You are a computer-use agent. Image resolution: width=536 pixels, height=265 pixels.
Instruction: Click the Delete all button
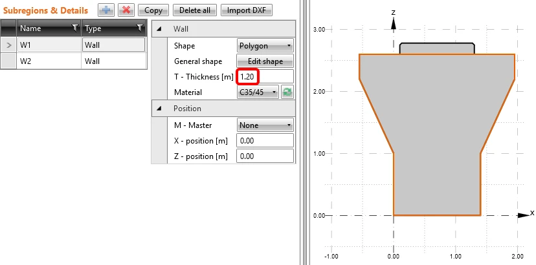click(x=195, y=10)
